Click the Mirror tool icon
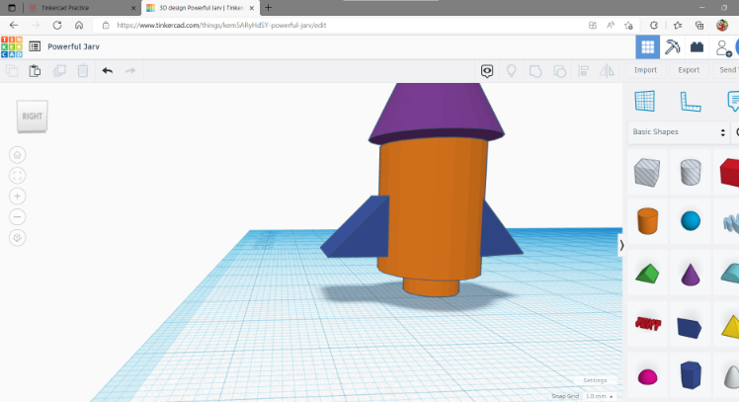Image resolution: width=739 pixels, height=402 pixels. point(607,71)
